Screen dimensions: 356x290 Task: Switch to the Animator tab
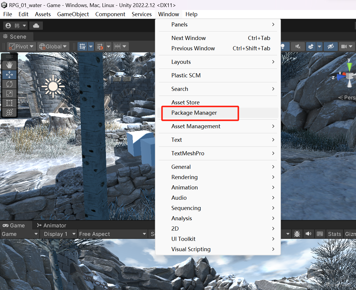click(x=54, y=225)
